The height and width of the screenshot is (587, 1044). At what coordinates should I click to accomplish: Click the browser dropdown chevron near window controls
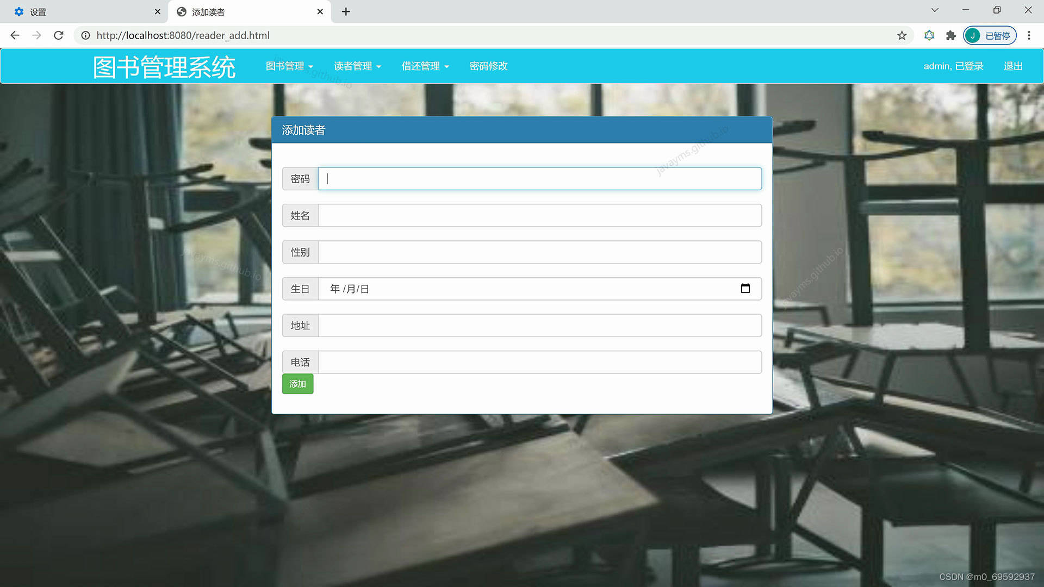tap(934, 10)
